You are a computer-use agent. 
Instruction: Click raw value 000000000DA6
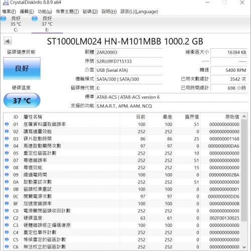click(x=224, y=146)
